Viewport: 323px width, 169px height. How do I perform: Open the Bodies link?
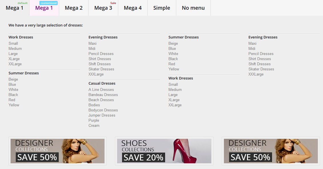pyautogui.click(x=94, y=105)
